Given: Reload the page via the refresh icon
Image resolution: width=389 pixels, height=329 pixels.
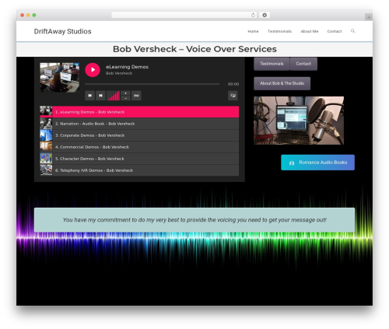Looking at the screenshot, I should point(253,15).
